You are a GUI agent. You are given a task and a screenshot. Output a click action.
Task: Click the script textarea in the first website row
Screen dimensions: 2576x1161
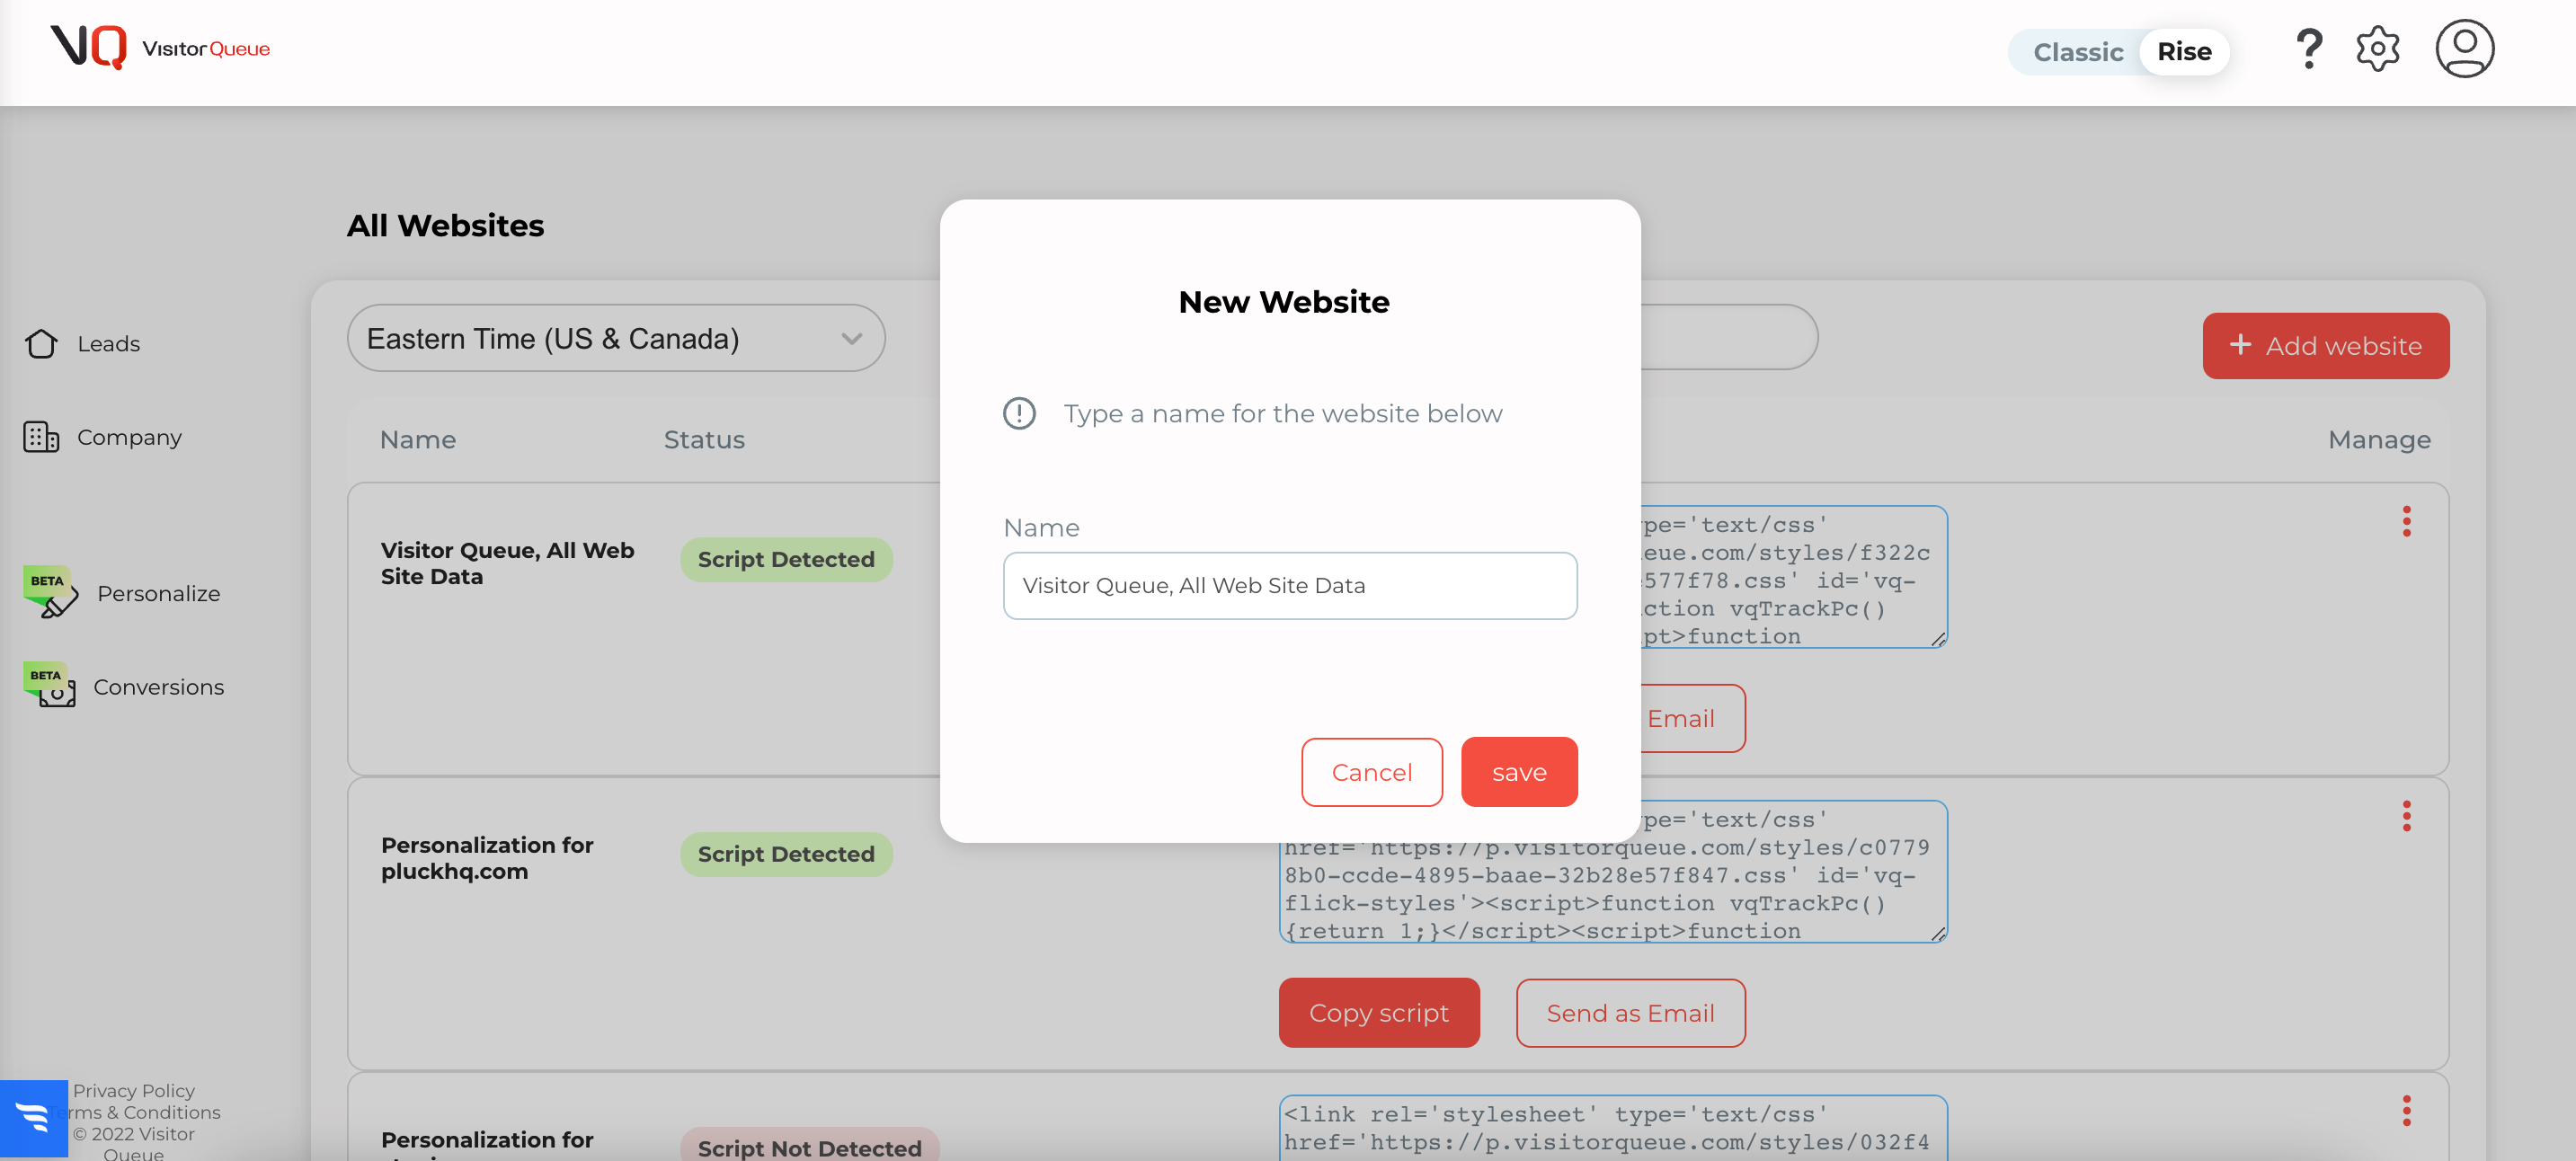1794,577
